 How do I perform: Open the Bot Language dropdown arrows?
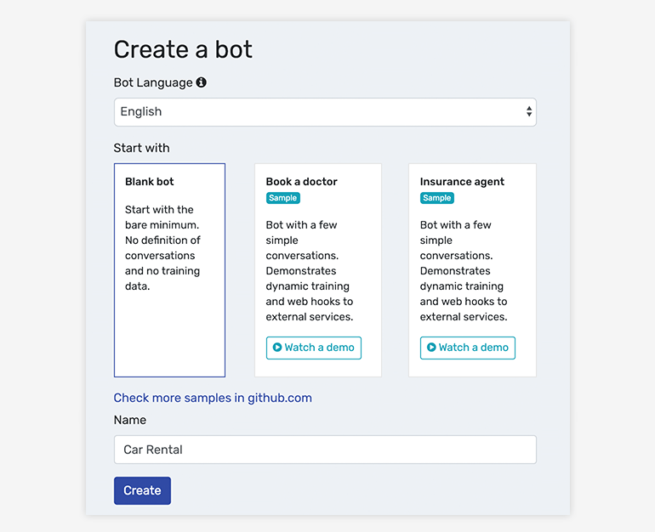(529, 111)
